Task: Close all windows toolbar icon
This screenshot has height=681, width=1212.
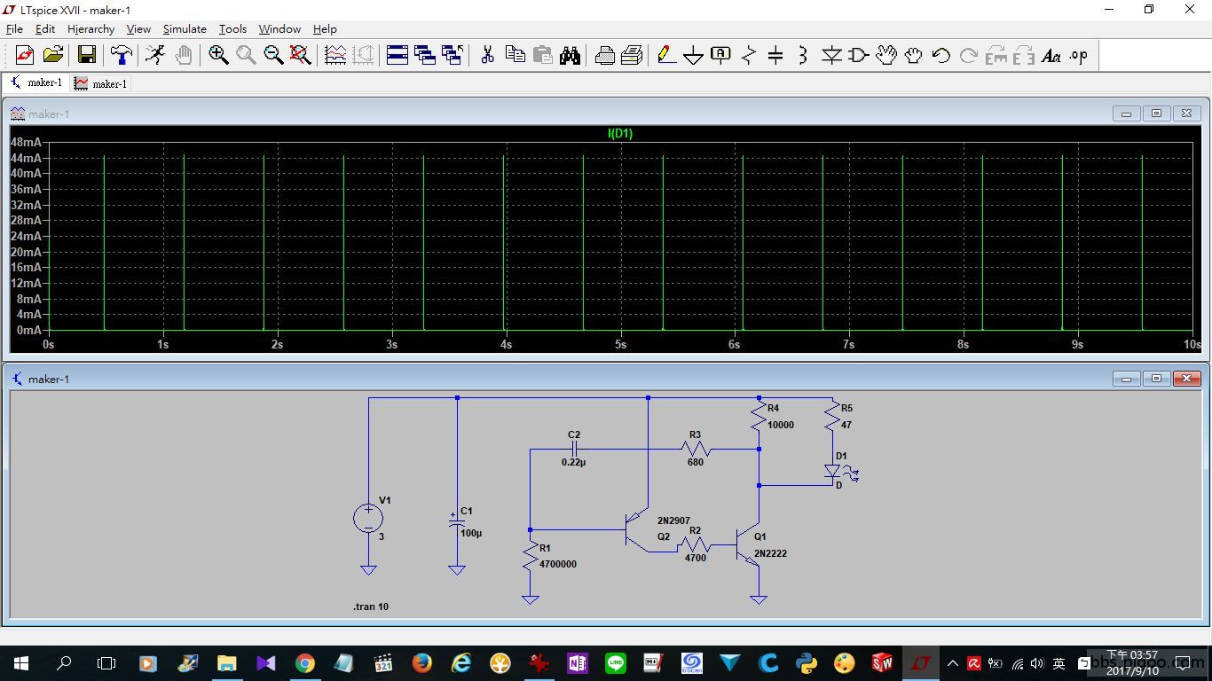Action: 453,55
